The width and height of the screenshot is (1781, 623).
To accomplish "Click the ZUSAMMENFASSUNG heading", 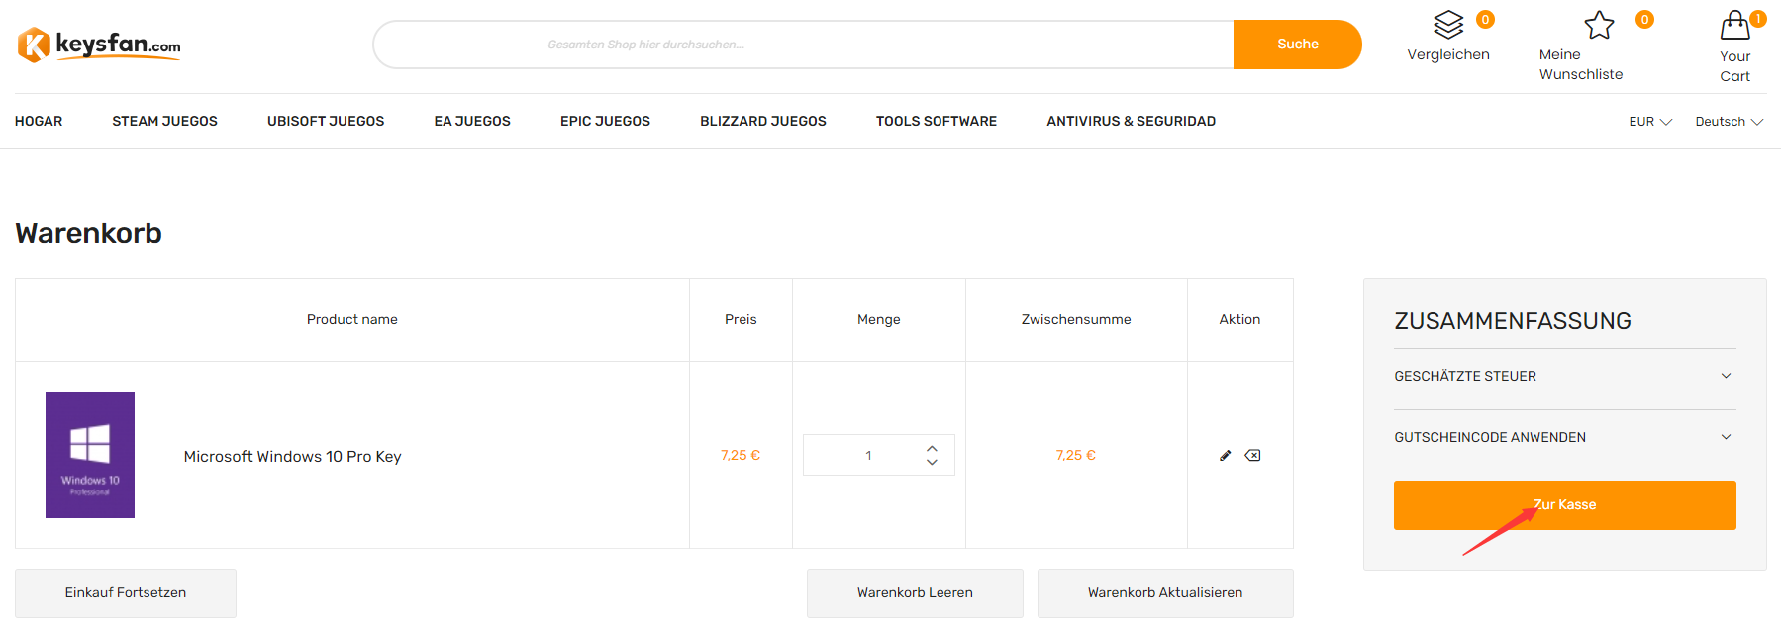I will click(1513, 321).
